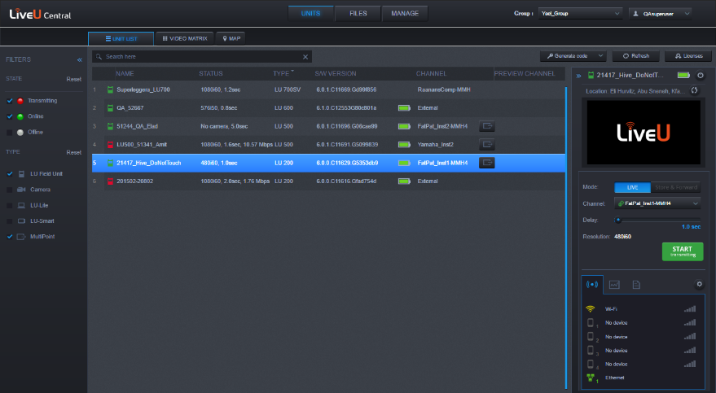Sort by the Name column header
Image resolution: width=716 pixels, height=393 pixels.
(125, 73)
